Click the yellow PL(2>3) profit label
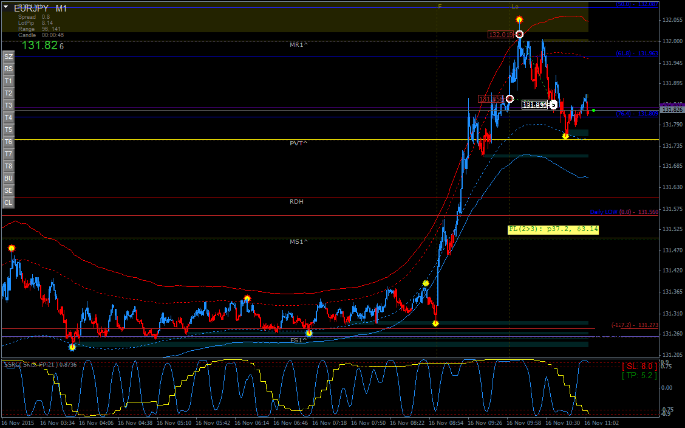Screen dimensions: 685x428 pyautogui.click(x=553, y=230)
